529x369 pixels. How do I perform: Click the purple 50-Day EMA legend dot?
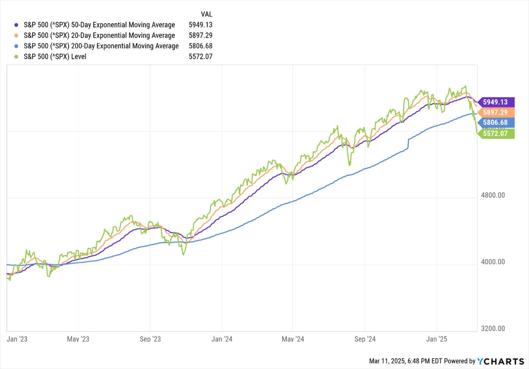[x=16, y=25]
